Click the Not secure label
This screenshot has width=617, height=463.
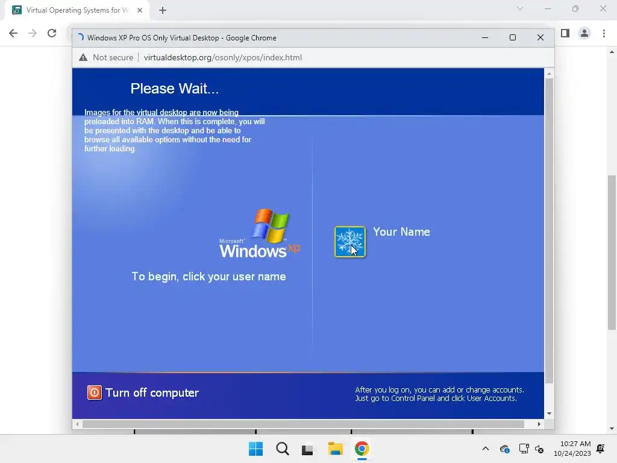pyautogui.click(x=113, y=57)
